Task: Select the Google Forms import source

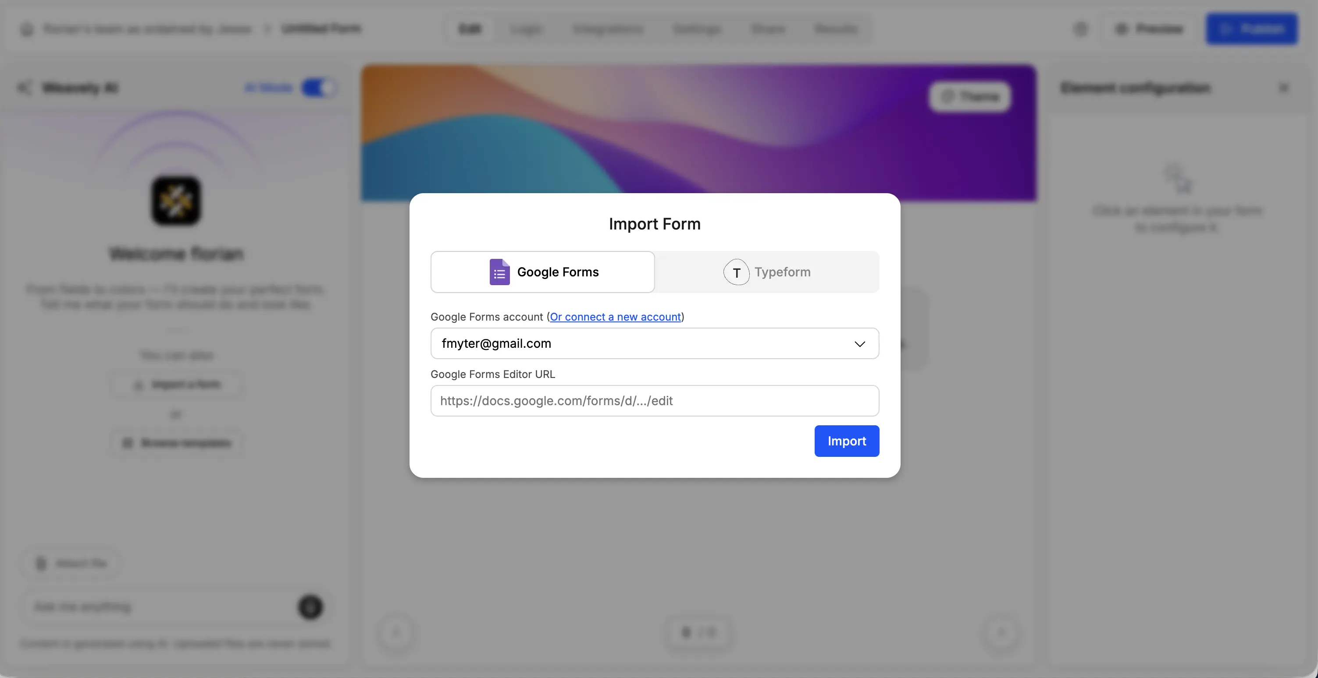Action: (x=542, y=272)
